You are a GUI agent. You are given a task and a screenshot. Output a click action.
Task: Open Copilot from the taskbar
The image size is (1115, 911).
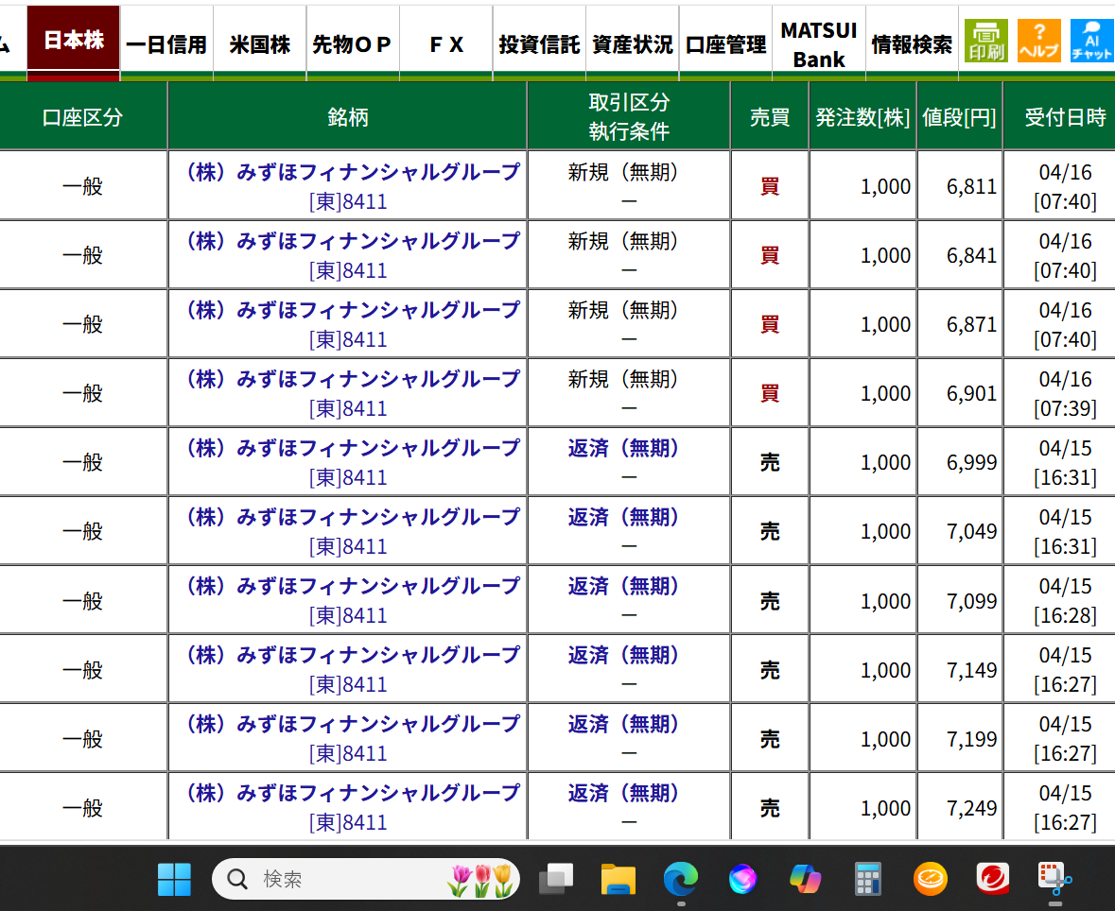click(x=805, y=879)
